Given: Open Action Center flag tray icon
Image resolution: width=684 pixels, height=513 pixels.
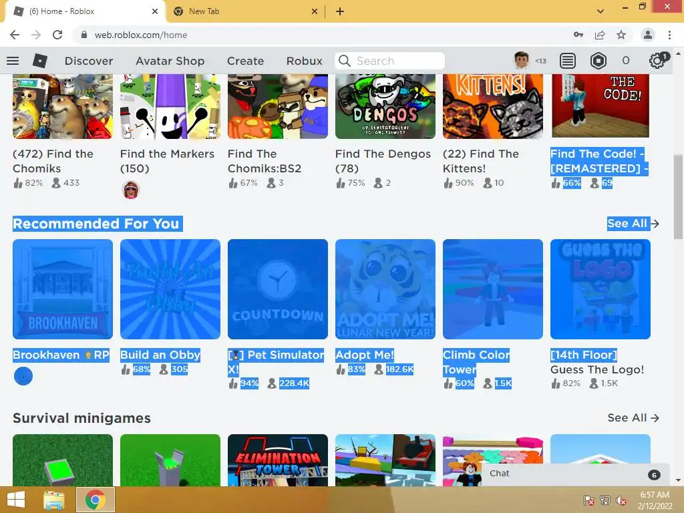Looking at the screenshot, I should point(589,500).
